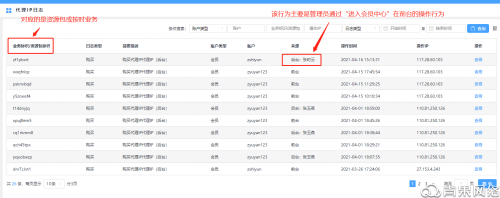Click the page number jump input

pos(461,183)
